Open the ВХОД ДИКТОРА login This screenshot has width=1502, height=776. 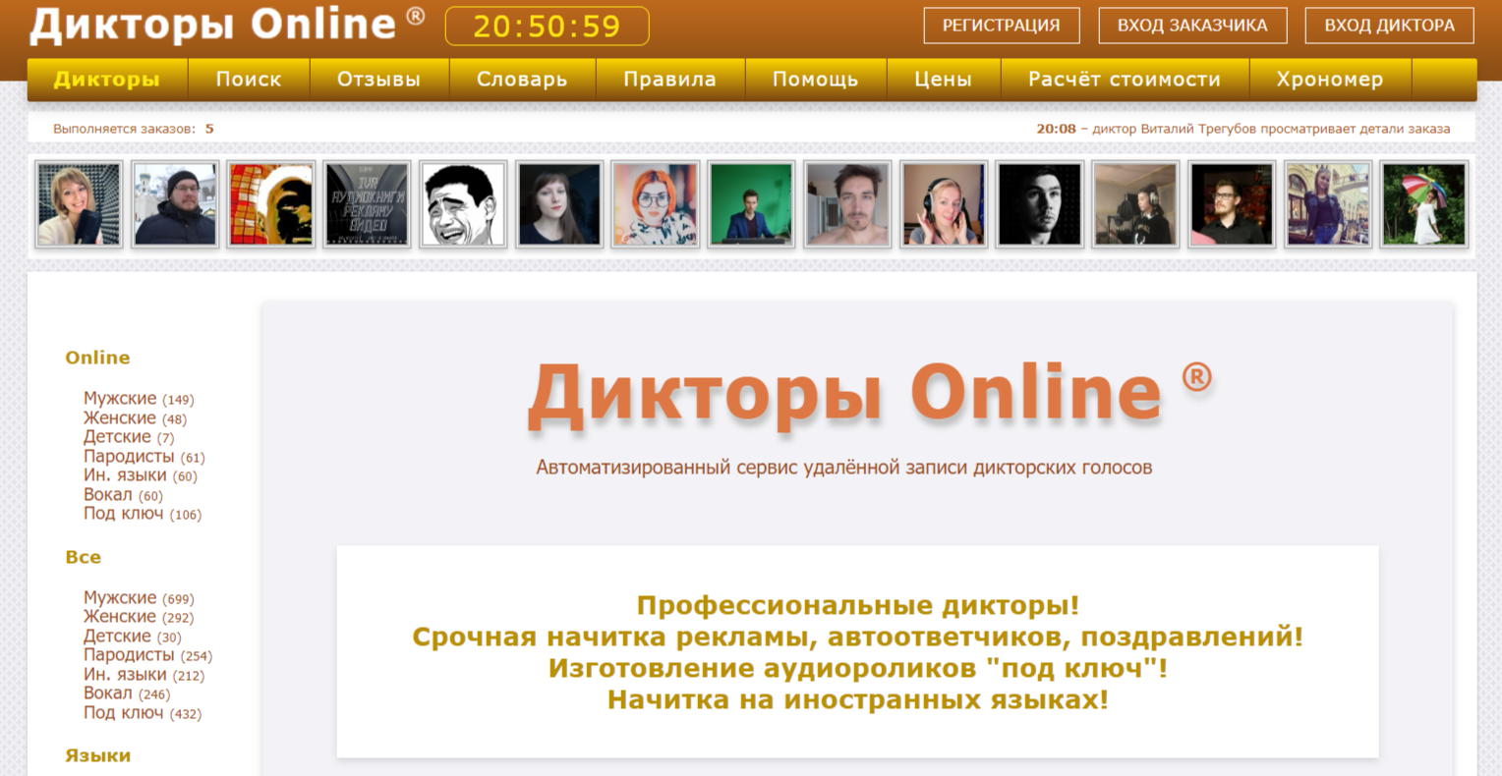click(x=1389, y=26)
